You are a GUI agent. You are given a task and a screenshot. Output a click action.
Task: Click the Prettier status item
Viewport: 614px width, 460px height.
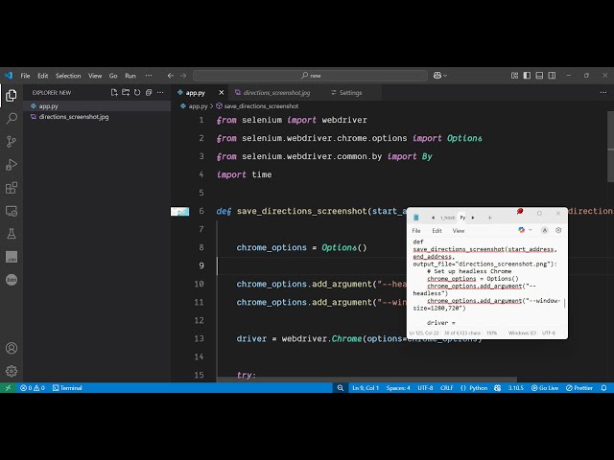pyautogui.click(x=579, y=388)
